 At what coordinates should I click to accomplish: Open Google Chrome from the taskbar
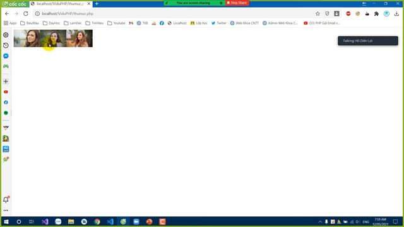tap(97, 221)
